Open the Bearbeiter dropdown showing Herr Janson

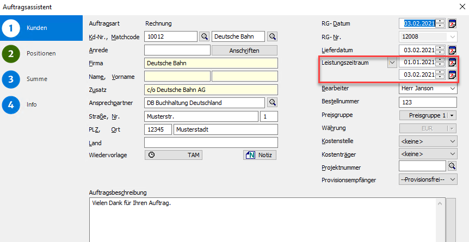coord(427,88)
